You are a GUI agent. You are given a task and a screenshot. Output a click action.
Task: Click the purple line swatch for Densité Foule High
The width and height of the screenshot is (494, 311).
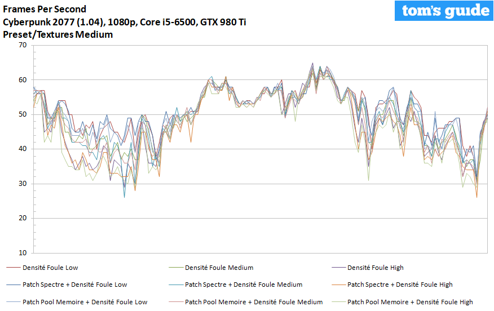point(338,268)
